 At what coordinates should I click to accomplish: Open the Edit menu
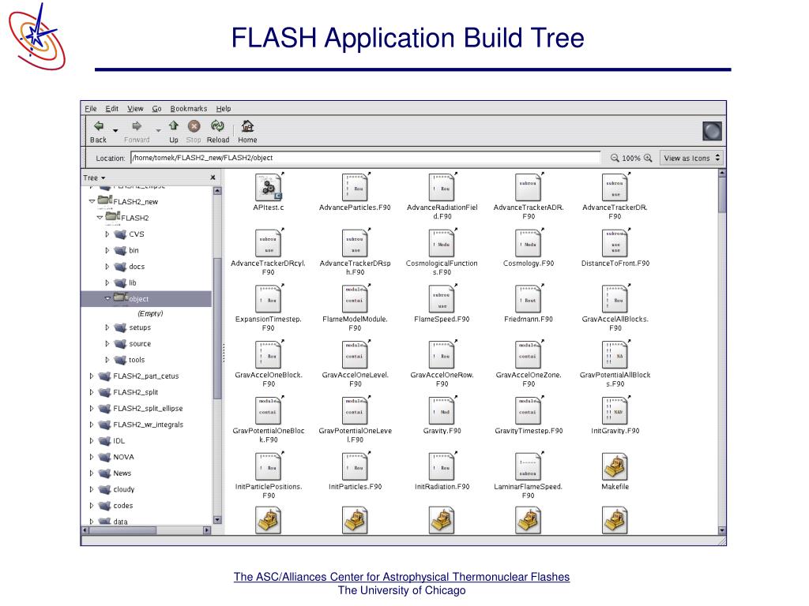click(x=112, y=109)
